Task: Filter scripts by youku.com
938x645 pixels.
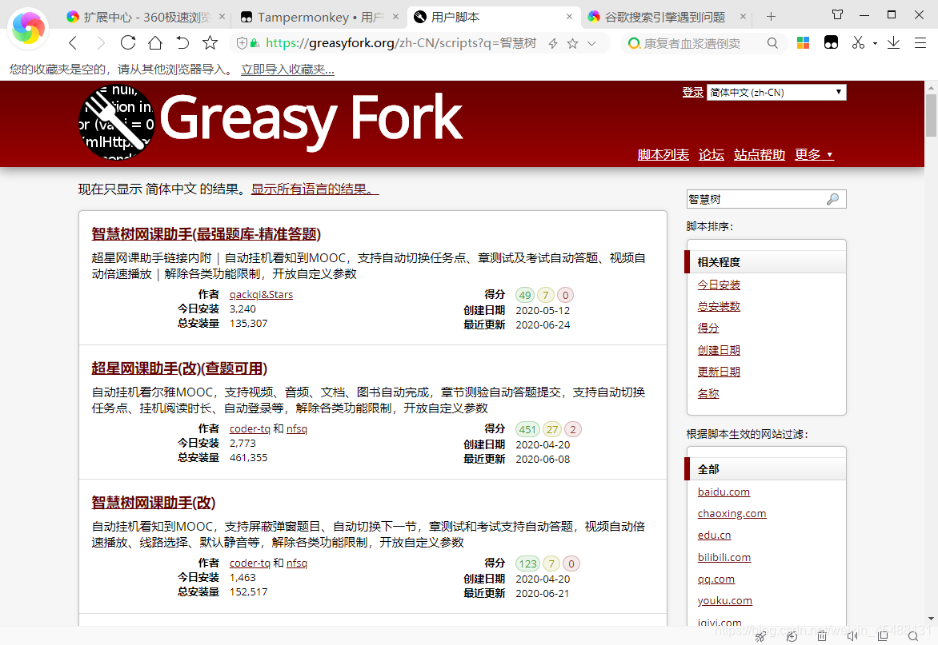Action: [725, 601]
